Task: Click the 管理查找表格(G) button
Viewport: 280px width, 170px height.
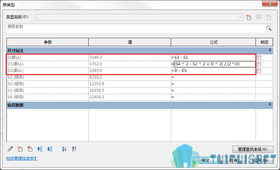Action: point(253,149)
